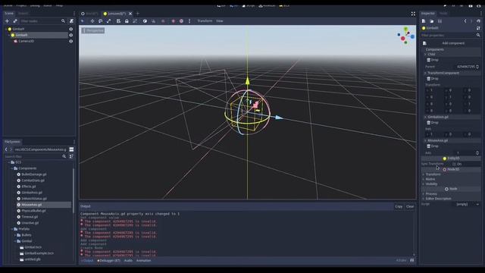Toggle visibility of the selected Gimbal child node
Image resolution: width=485 pixels, height=273 pixels.
tap(70, 35)
